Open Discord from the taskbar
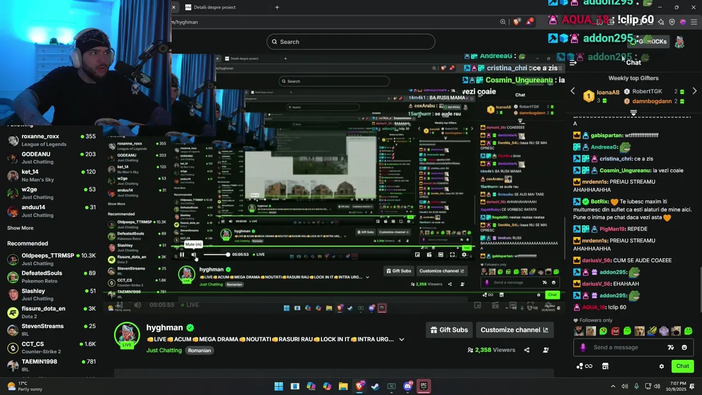The width and height of the screenshot is (702, 395). 407,386
